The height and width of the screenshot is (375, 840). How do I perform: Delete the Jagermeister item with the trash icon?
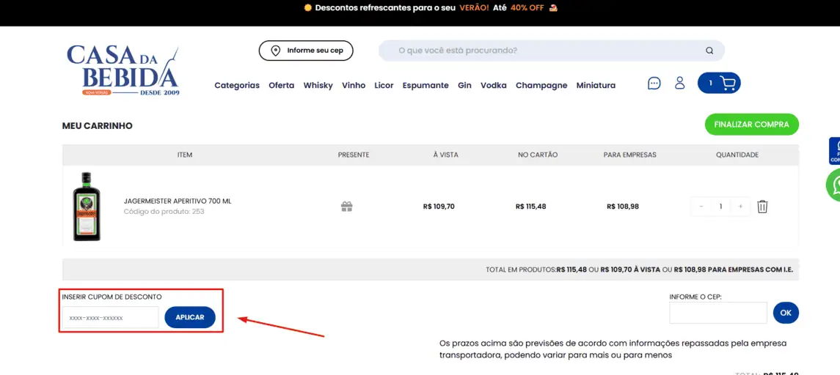(x=762, y=206)
